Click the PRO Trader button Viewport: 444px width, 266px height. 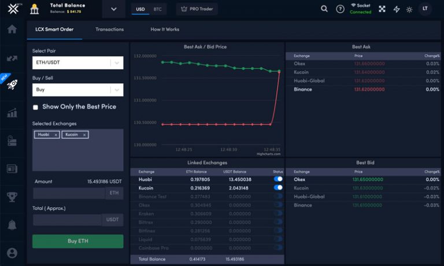click(197, 9)
